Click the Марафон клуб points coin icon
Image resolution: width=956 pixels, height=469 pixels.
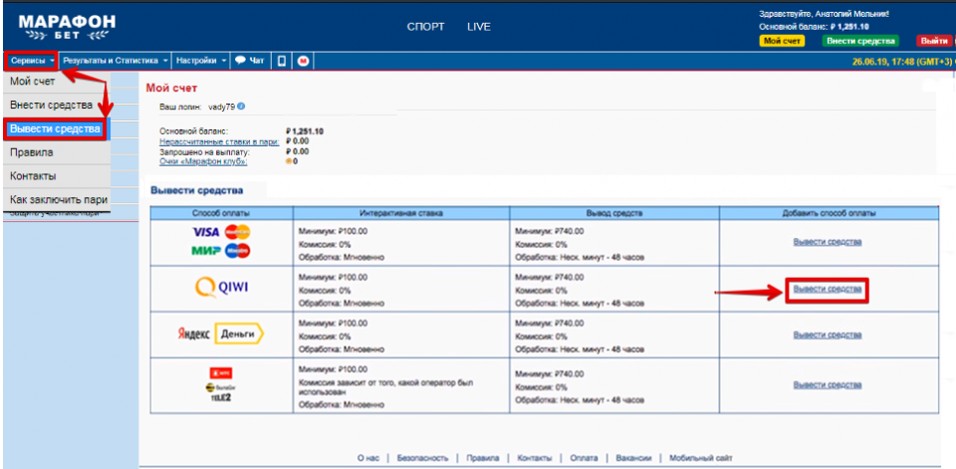point(289,161)
